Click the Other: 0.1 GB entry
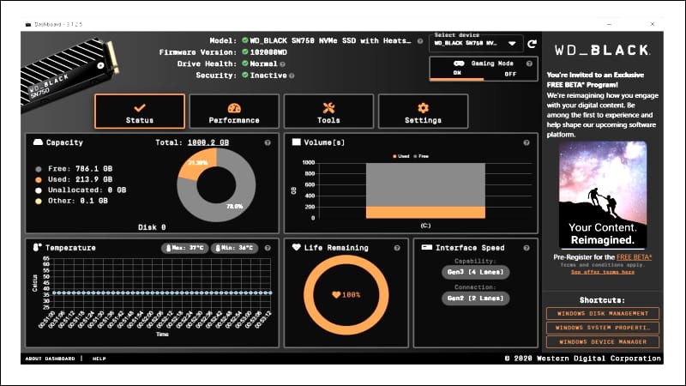This screenshot has width=686, height=386. tap(72, 201)
